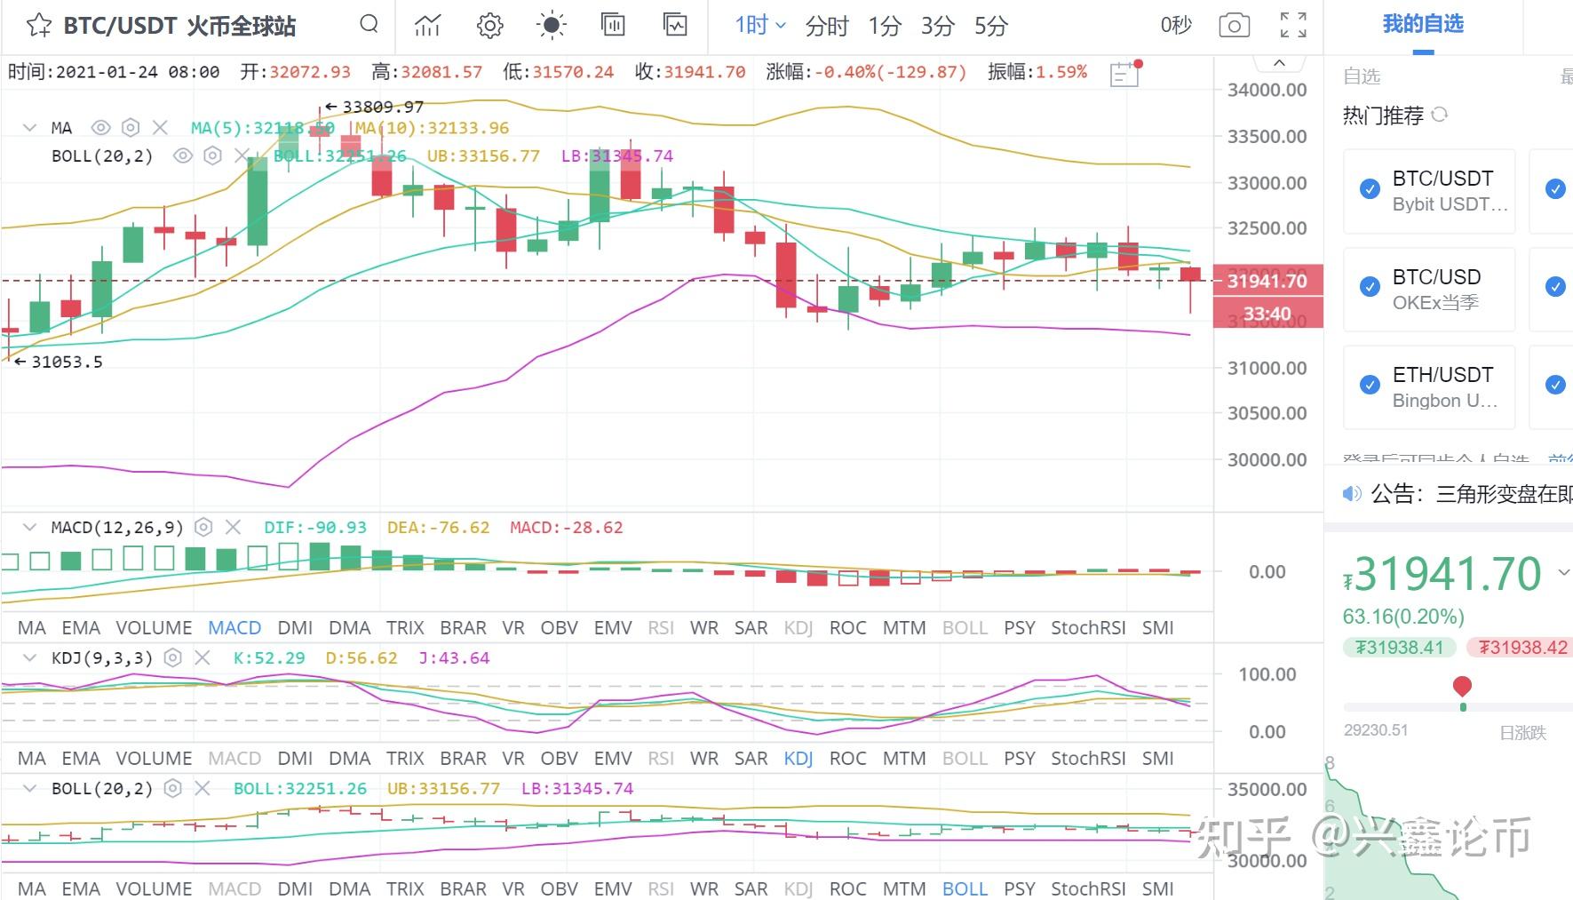
Task: Open the BTC/USDT Bybit card
Action: [x=1429, y=191]
